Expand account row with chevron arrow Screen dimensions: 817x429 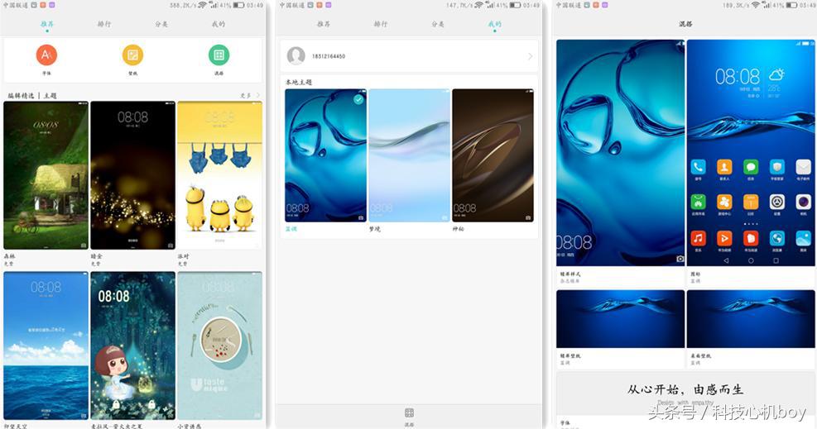[530, 56]
